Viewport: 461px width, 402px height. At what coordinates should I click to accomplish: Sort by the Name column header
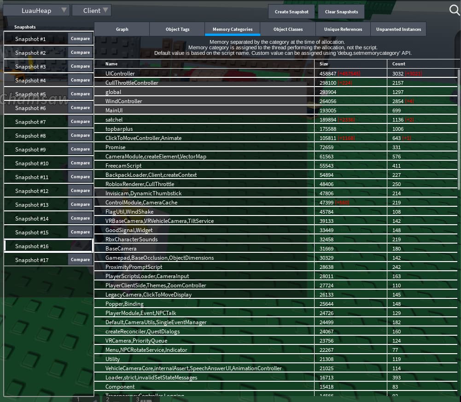tap(204, 64)
